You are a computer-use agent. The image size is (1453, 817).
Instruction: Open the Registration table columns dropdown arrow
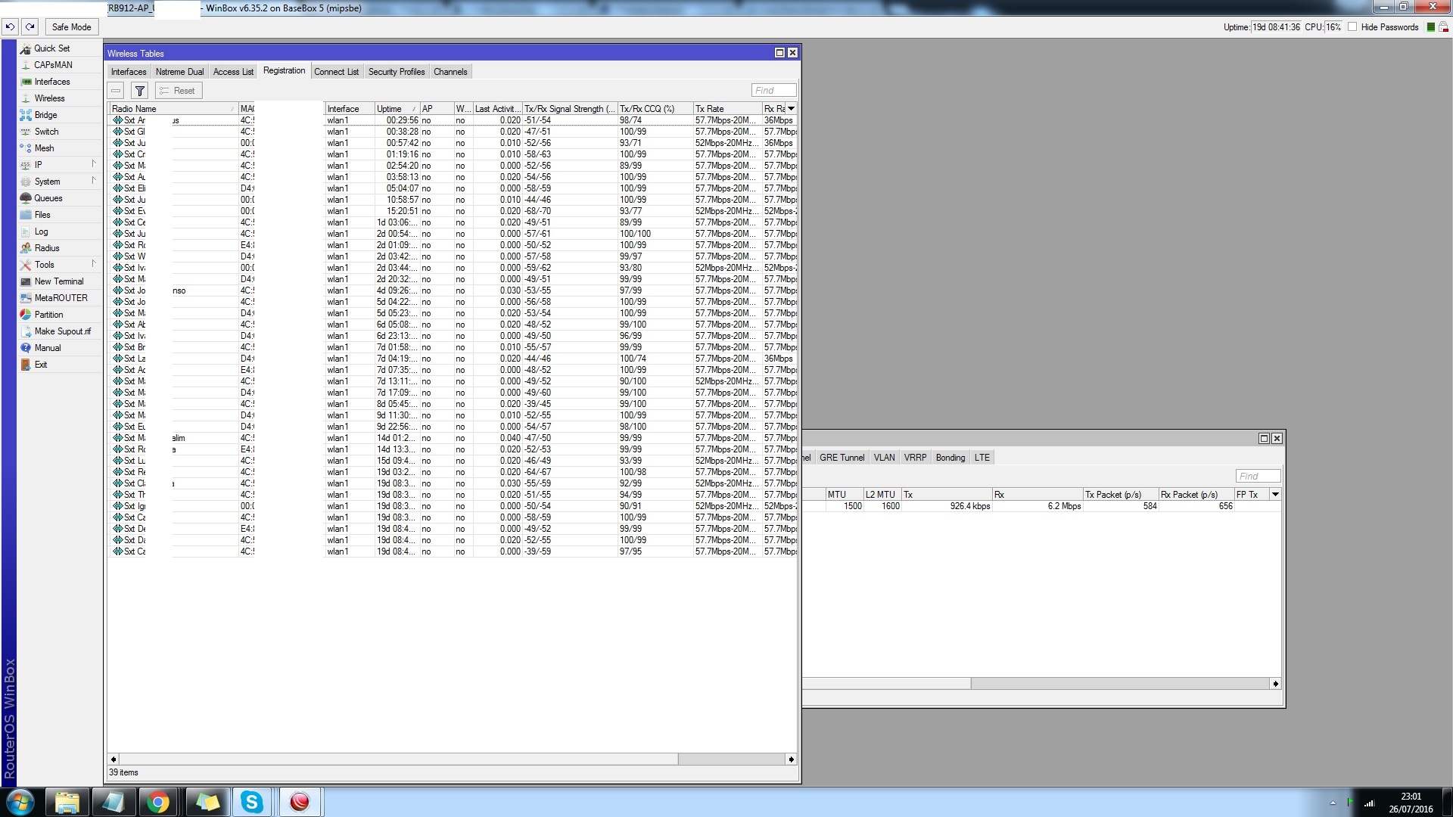[x=791, y=109]
